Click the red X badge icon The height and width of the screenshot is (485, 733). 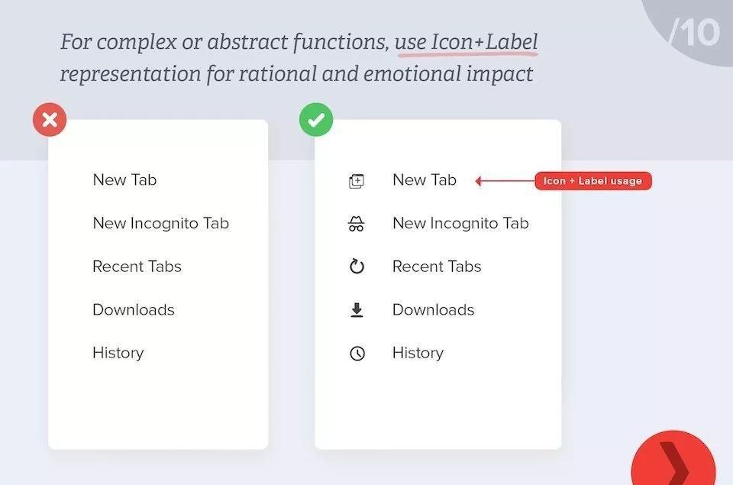click(x=50, y=120)
